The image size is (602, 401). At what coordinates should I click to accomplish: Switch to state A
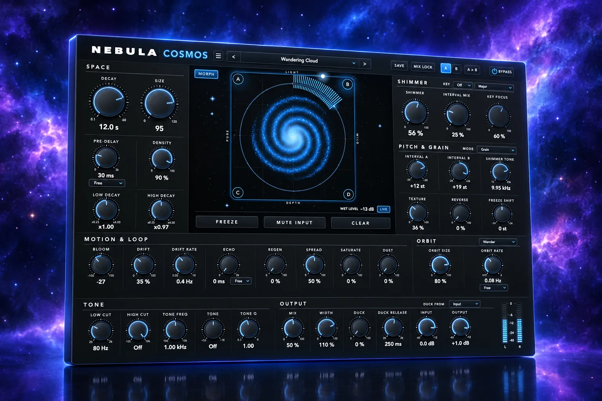tap(446, 68)
